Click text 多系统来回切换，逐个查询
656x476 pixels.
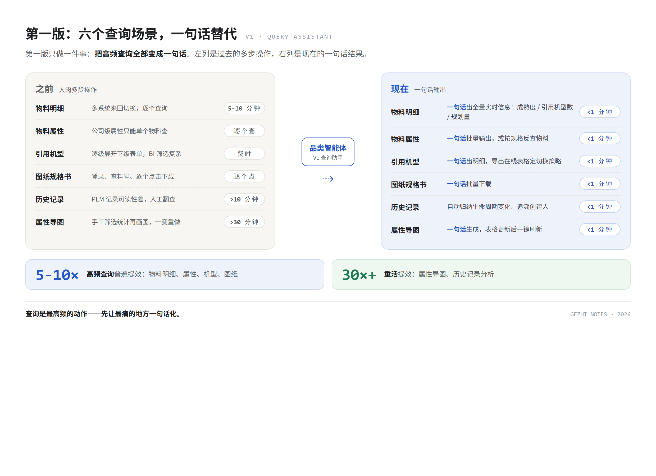point(130,108)
